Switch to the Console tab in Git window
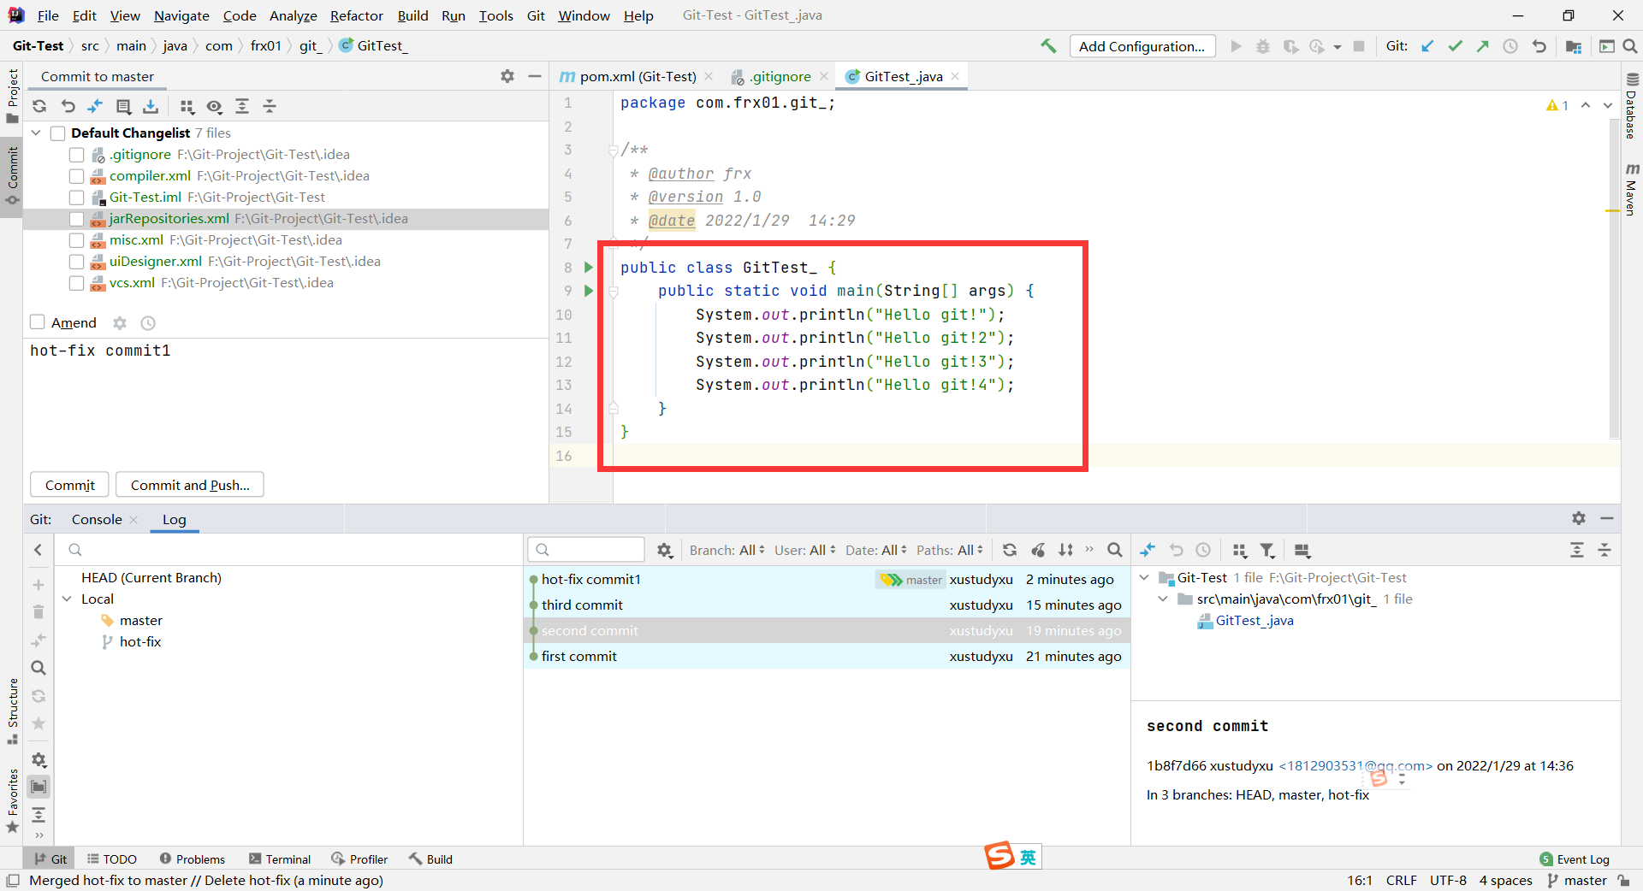Image resolution: width=1643 pixels, height=891 pixels. pos(97,519)
